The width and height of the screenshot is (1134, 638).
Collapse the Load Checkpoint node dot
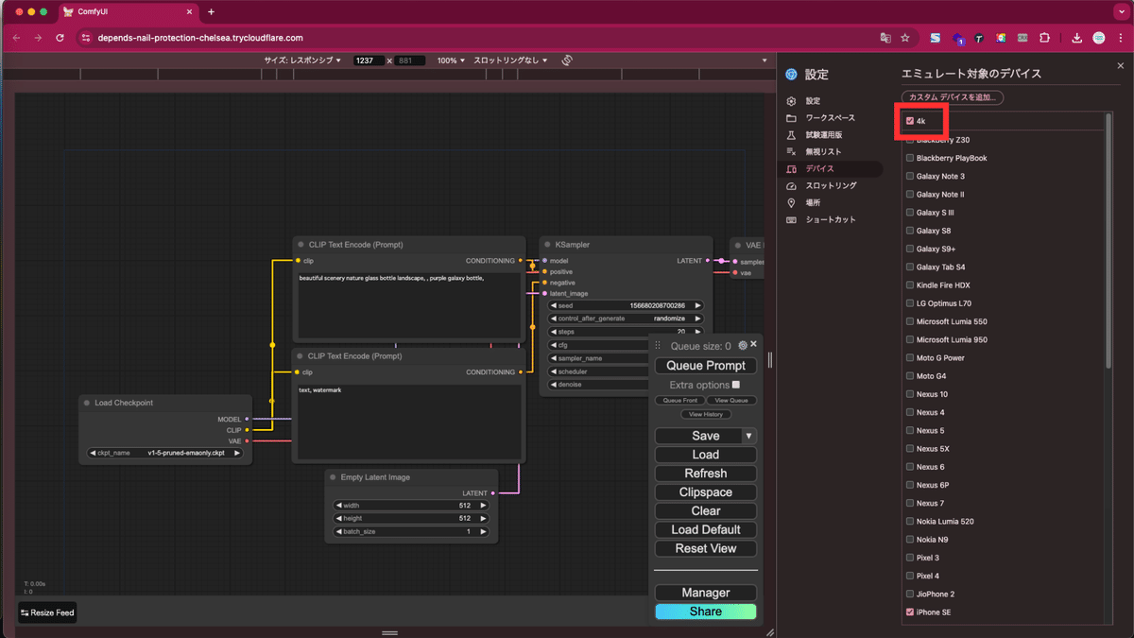(x=87, y=403)
